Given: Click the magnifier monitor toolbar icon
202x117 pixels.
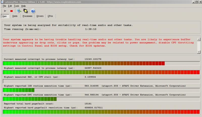Looking at the screenshot, I should 19,11.
